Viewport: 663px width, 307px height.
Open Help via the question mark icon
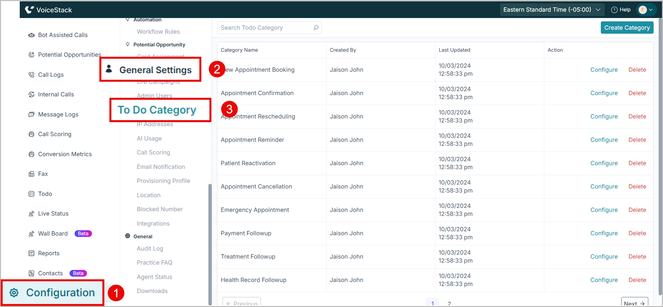point(614,10)
